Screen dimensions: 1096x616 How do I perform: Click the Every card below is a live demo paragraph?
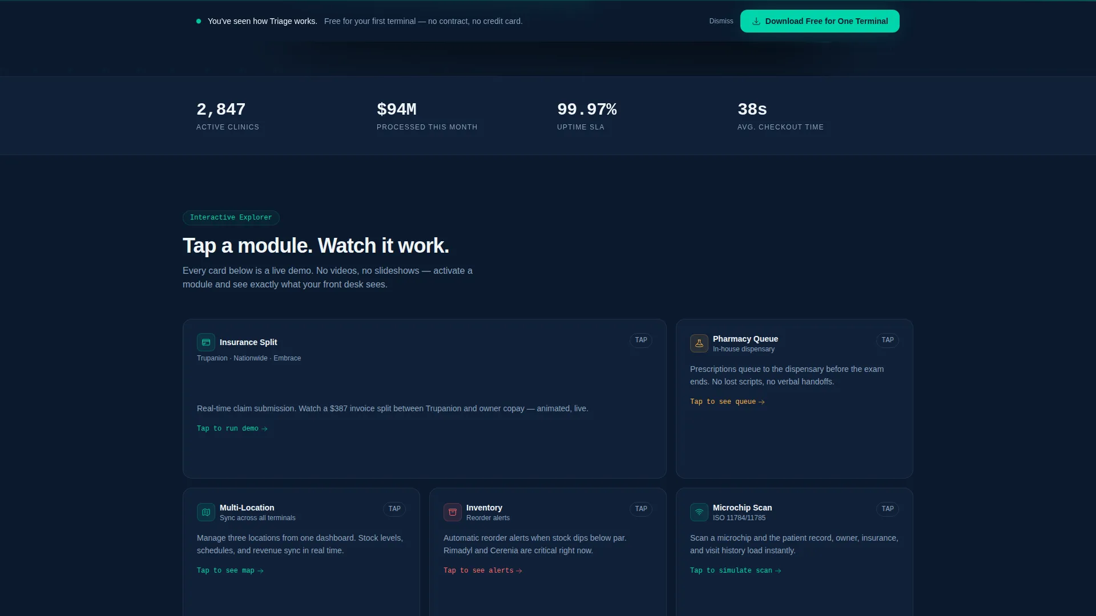click(328, 278)
